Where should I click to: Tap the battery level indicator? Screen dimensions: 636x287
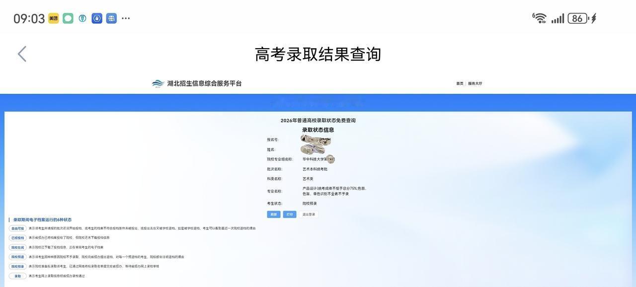578,18
